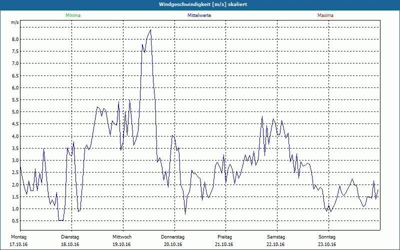Click the Dienstag day label

coord(70,237)
